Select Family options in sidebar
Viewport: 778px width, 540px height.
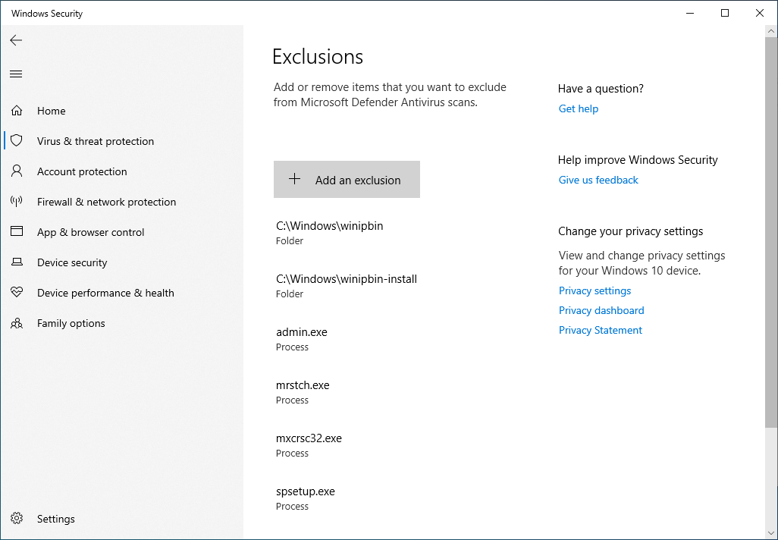(x=121, y=323)
